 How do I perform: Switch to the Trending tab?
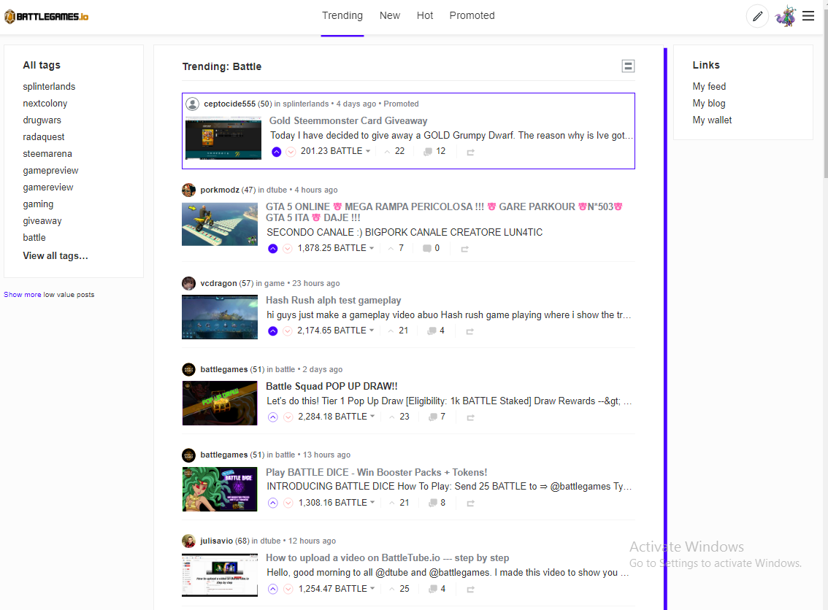tap(342, 16)
